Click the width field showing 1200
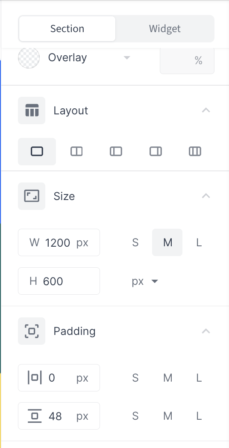229x448 pixels. [x=59, y=242]
